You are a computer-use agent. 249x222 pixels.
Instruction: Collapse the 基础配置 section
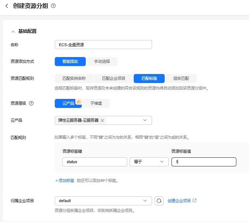(13, 31)
